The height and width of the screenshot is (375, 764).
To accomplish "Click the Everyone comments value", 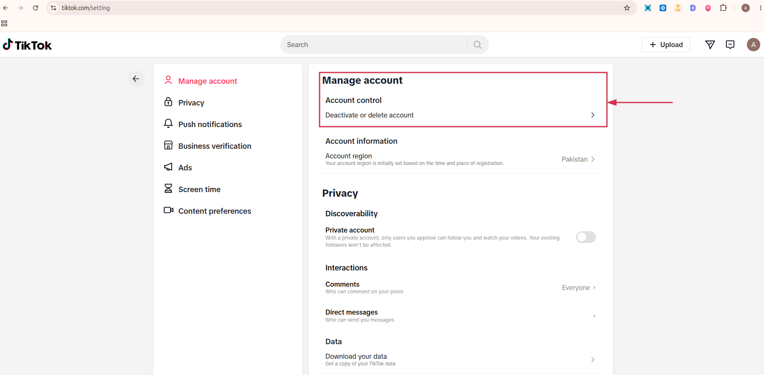I will tap(576, 287).
